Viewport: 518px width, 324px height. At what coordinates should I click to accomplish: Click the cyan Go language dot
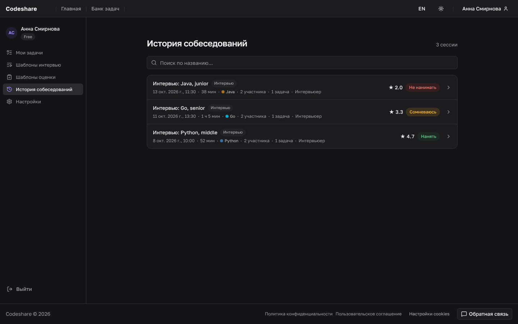coord(227,116)
